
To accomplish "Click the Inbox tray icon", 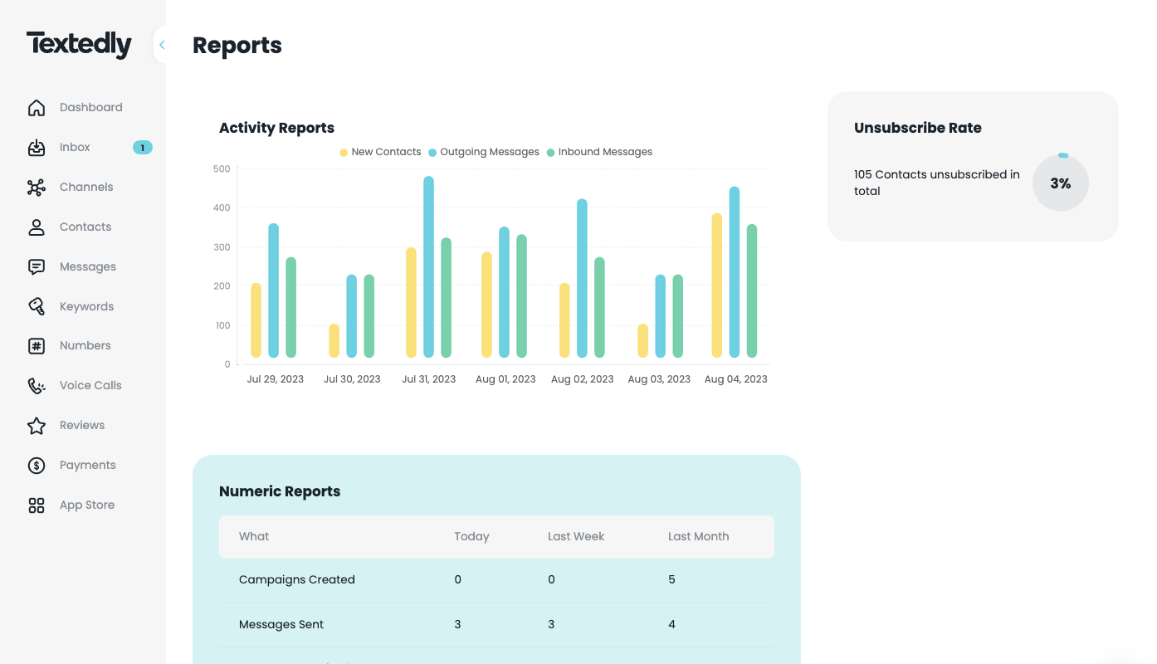I will pos(37,148).
